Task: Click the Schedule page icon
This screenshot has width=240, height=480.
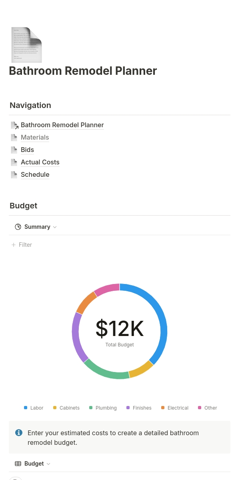Action: (14, 175)
